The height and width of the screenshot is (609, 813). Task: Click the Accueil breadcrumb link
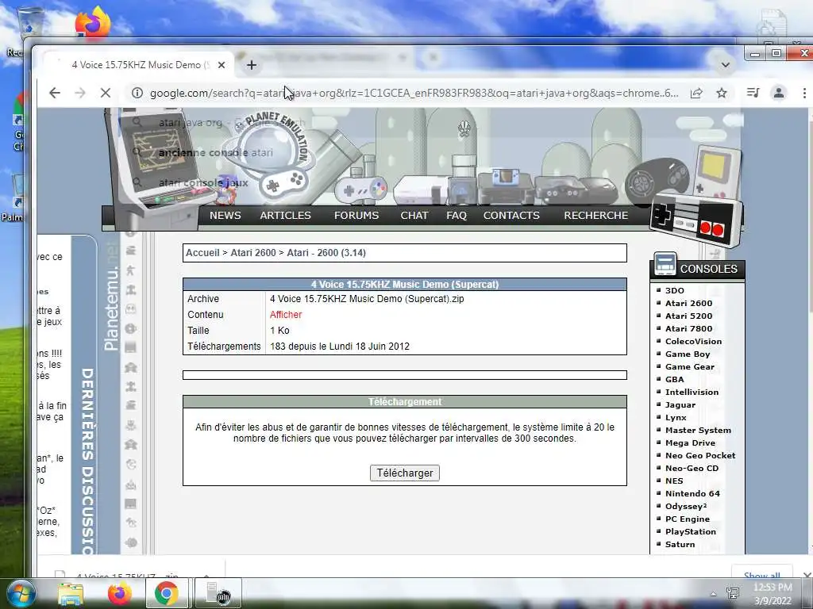(202, 253)
